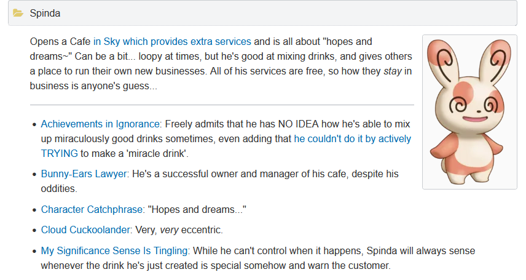Collapse the Spinda folder icon
This screenshot has height=280, width=526.
point(18,13)
